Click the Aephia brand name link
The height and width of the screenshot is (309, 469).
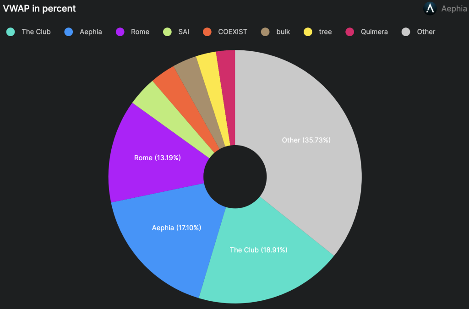pos(454,9)
